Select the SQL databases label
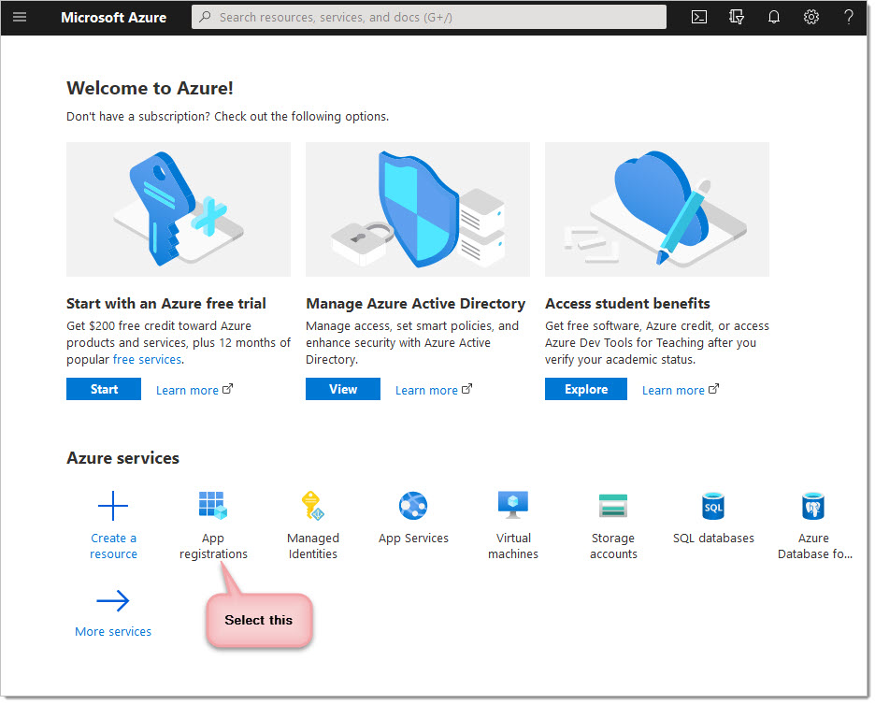Image resolution: width=875 pixels, height=704 pixels. coord(713,539)
